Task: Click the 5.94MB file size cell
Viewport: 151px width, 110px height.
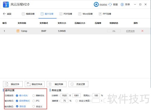Action: point(62,31)
